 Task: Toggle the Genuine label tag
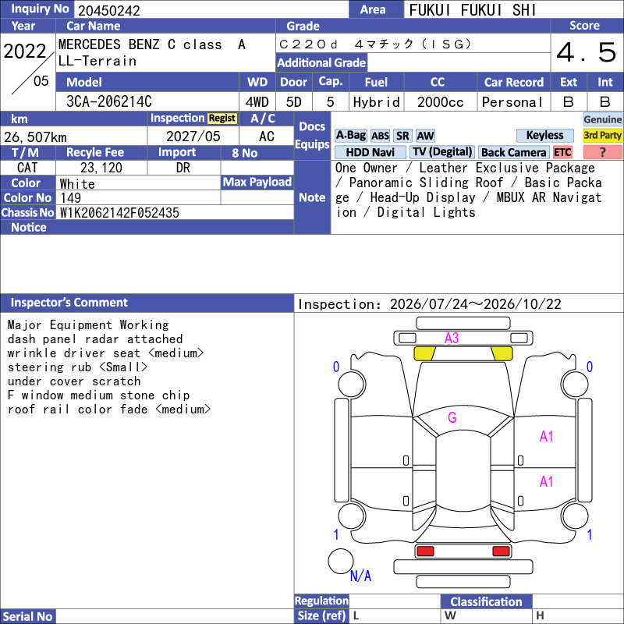click(x=602, y=119)
